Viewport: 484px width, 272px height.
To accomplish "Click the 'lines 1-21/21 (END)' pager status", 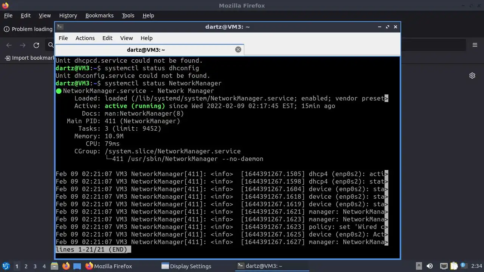I will click(x=93, y=249).
